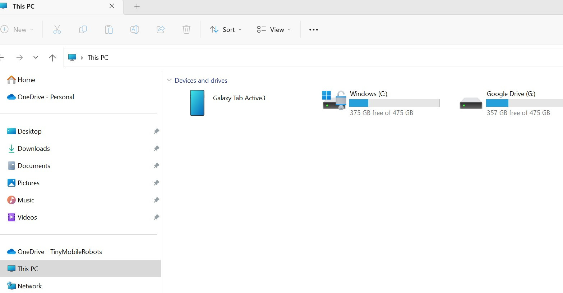Click the Cut scissors icon in toolbar
Viewport: 563px width, 293px height.
point(57,29)
